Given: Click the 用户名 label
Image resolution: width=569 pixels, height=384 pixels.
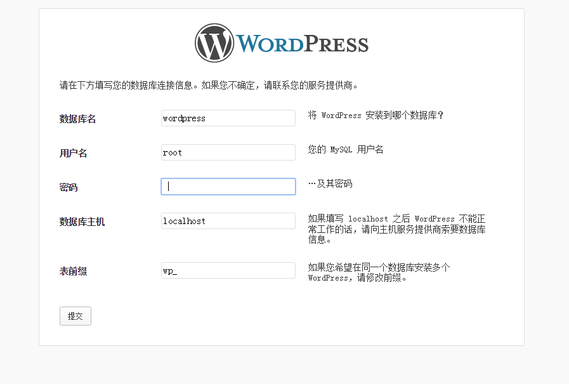Looking at the screenshot, I should tap(74, 153).
